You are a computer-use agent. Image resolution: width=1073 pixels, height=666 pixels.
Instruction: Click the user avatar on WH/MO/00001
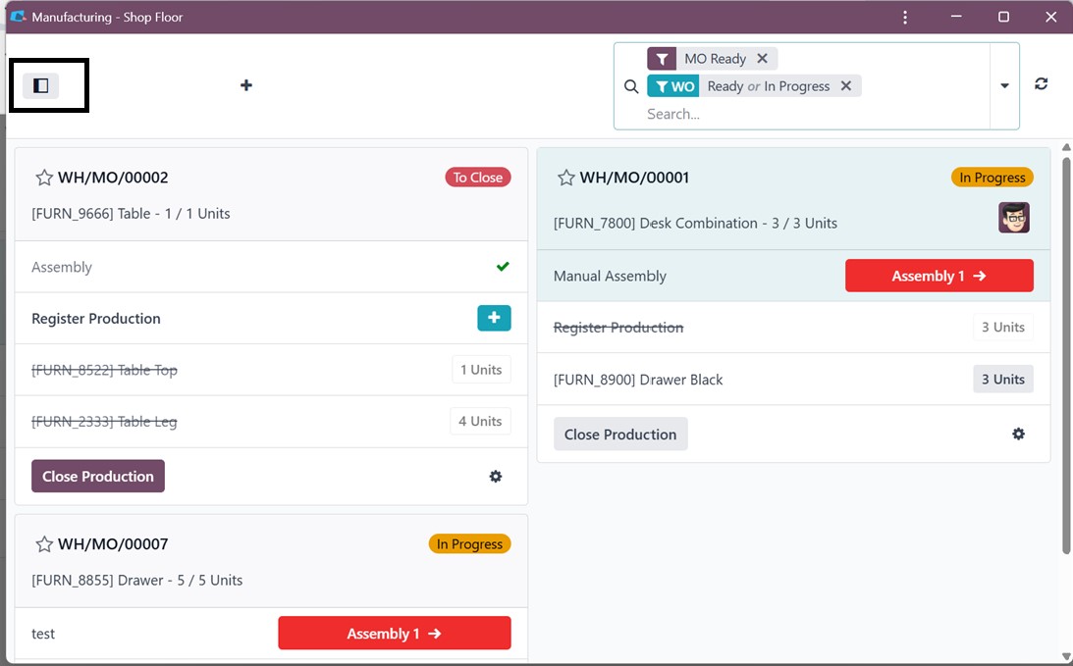click(1013, 218)
